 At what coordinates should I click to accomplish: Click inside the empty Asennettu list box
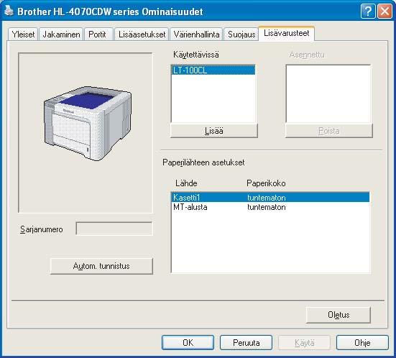pyautogui.click(x=328, y=93)
